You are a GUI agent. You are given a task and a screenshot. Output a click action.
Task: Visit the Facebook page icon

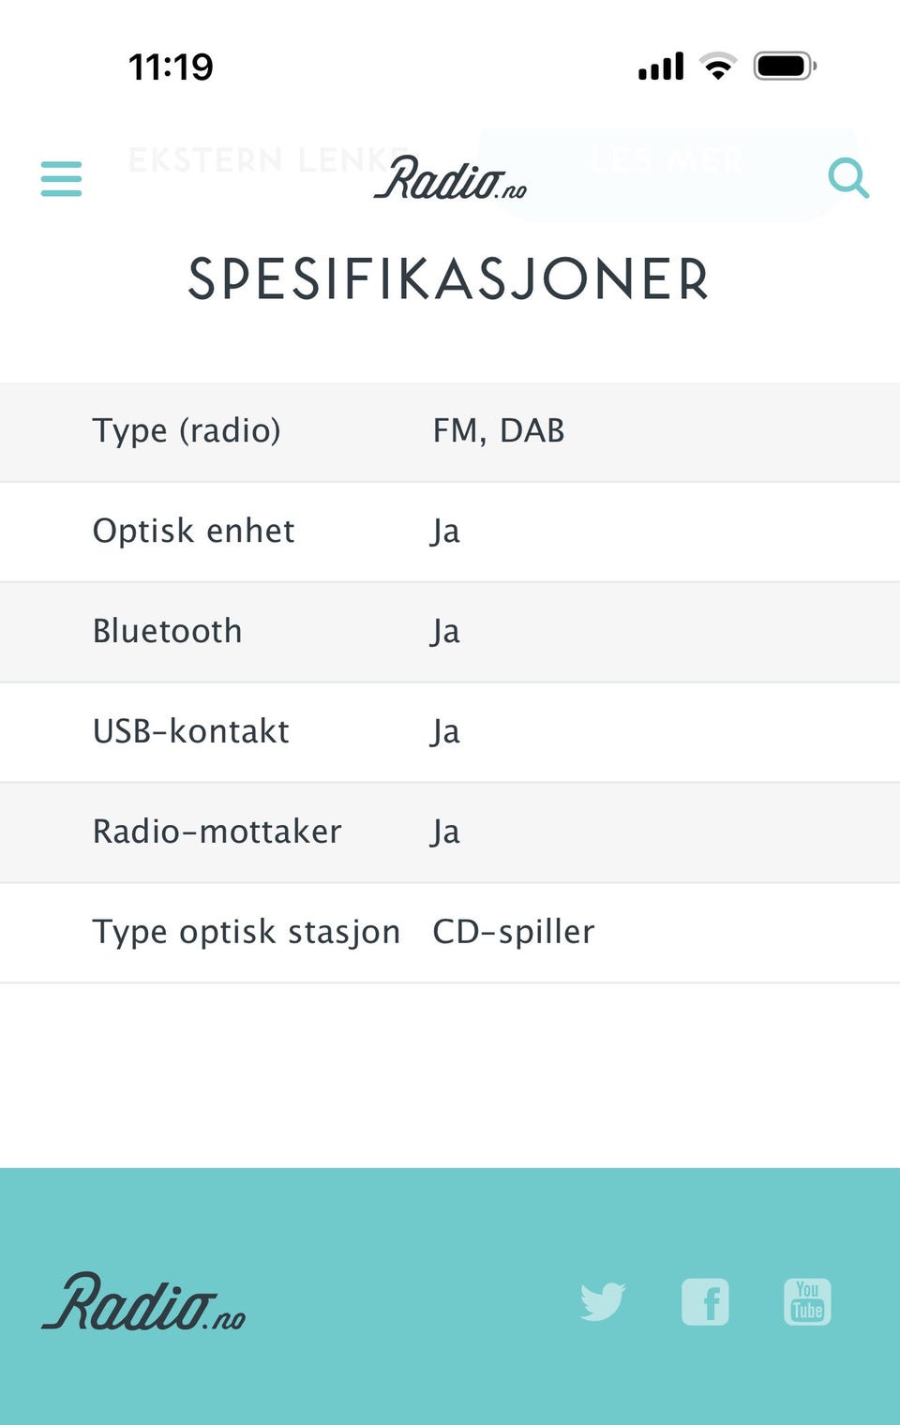[x=705, y=1302]
